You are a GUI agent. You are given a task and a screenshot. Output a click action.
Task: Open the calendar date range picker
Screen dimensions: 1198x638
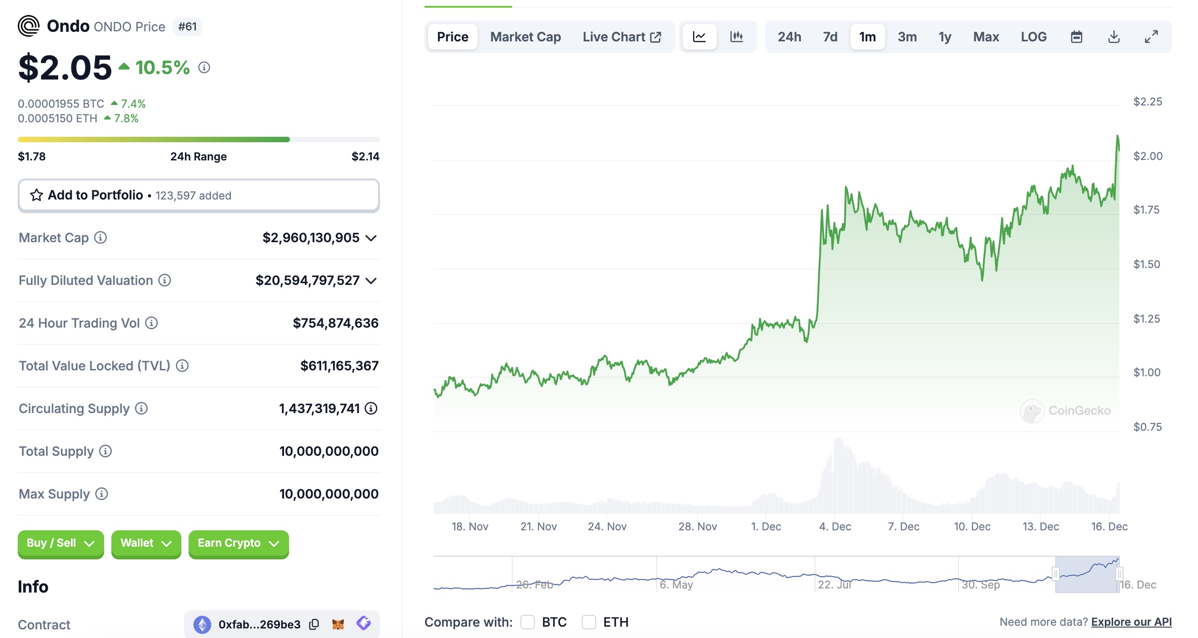click(1077, 37)
